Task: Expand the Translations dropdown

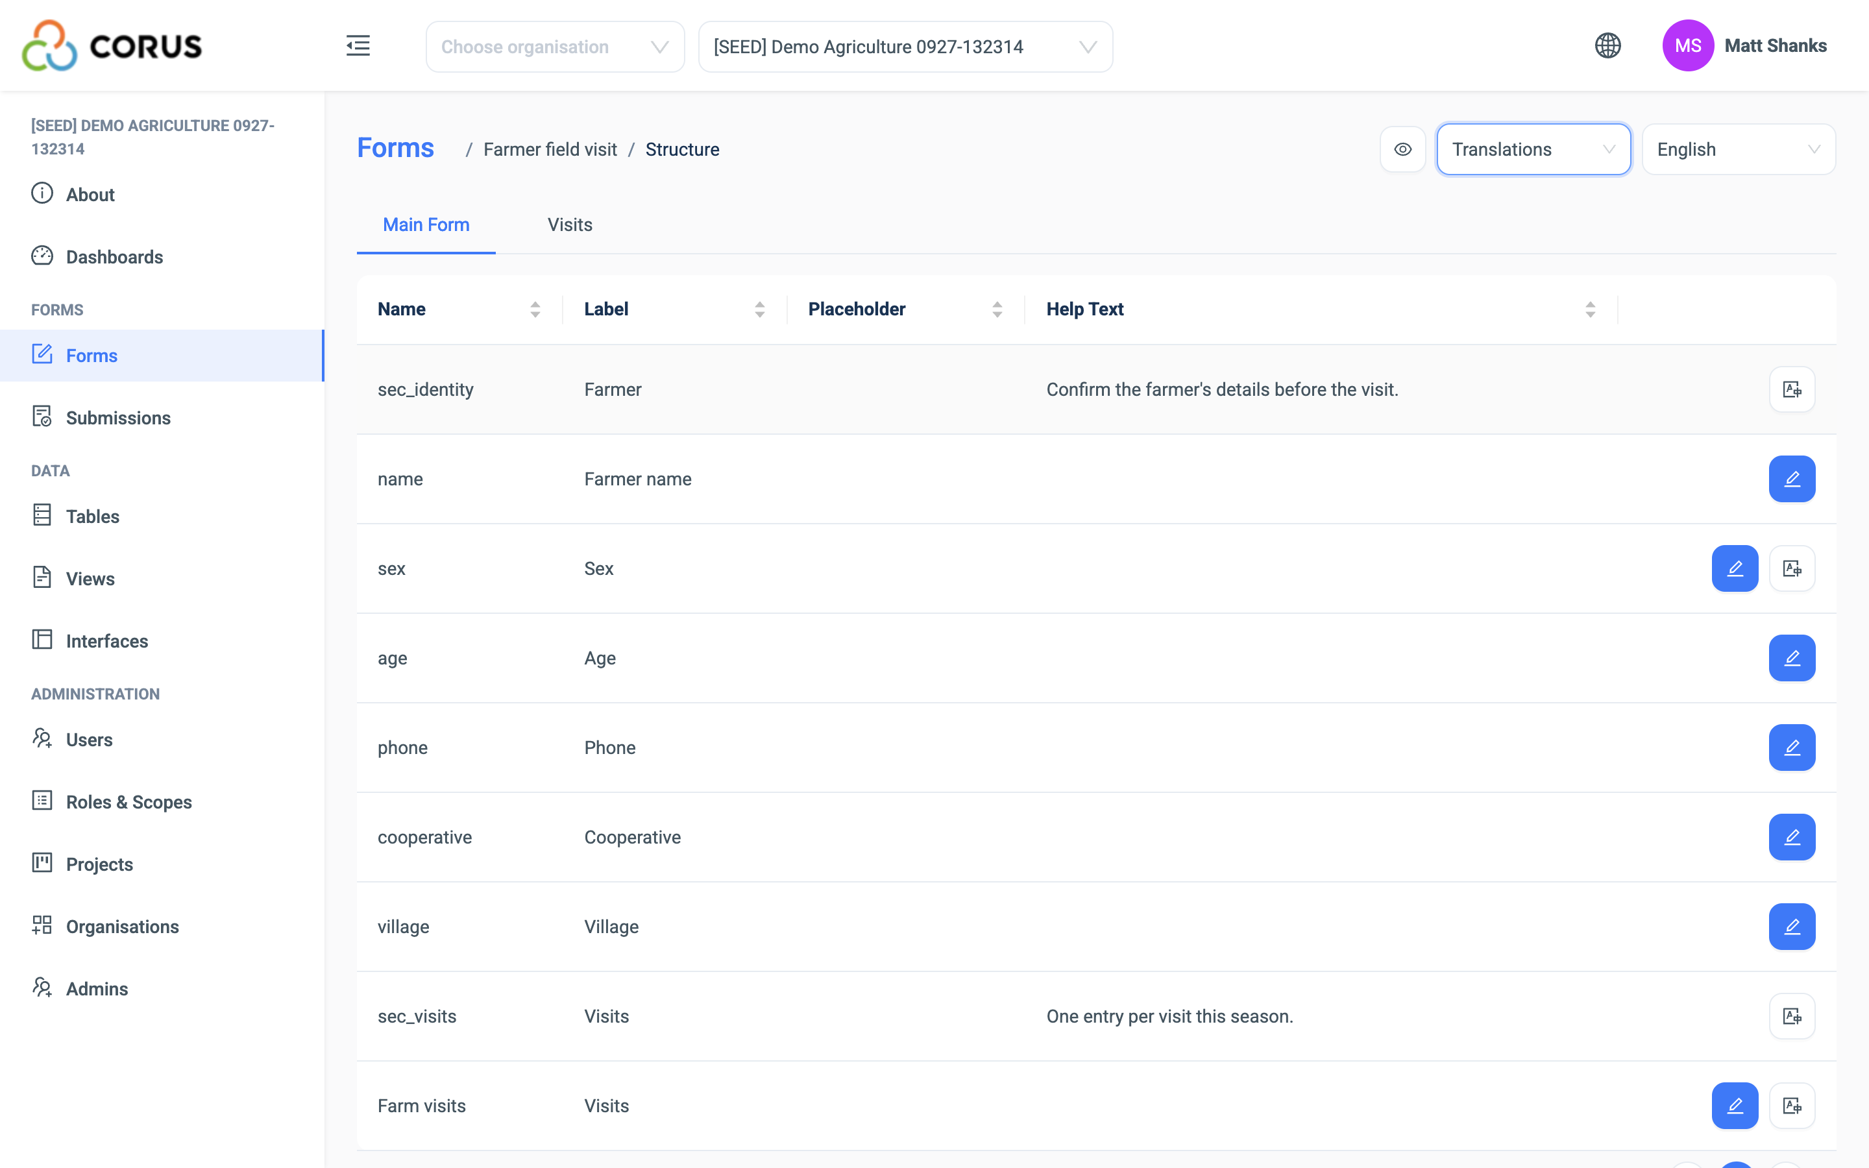Action: (x=1533, y=149)
